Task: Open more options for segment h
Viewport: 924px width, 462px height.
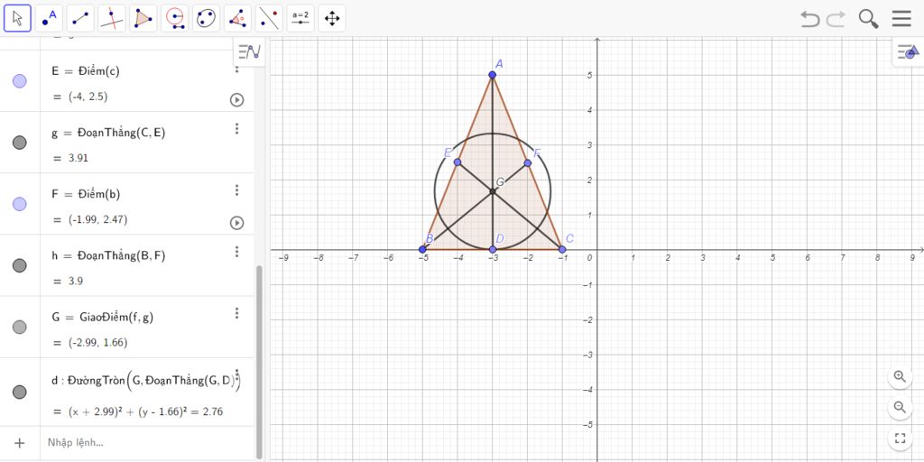Action: 237,252
